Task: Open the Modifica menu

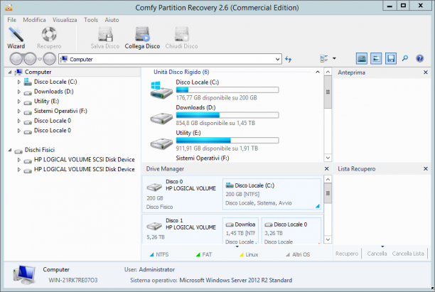Action: (x=34, y=20)
